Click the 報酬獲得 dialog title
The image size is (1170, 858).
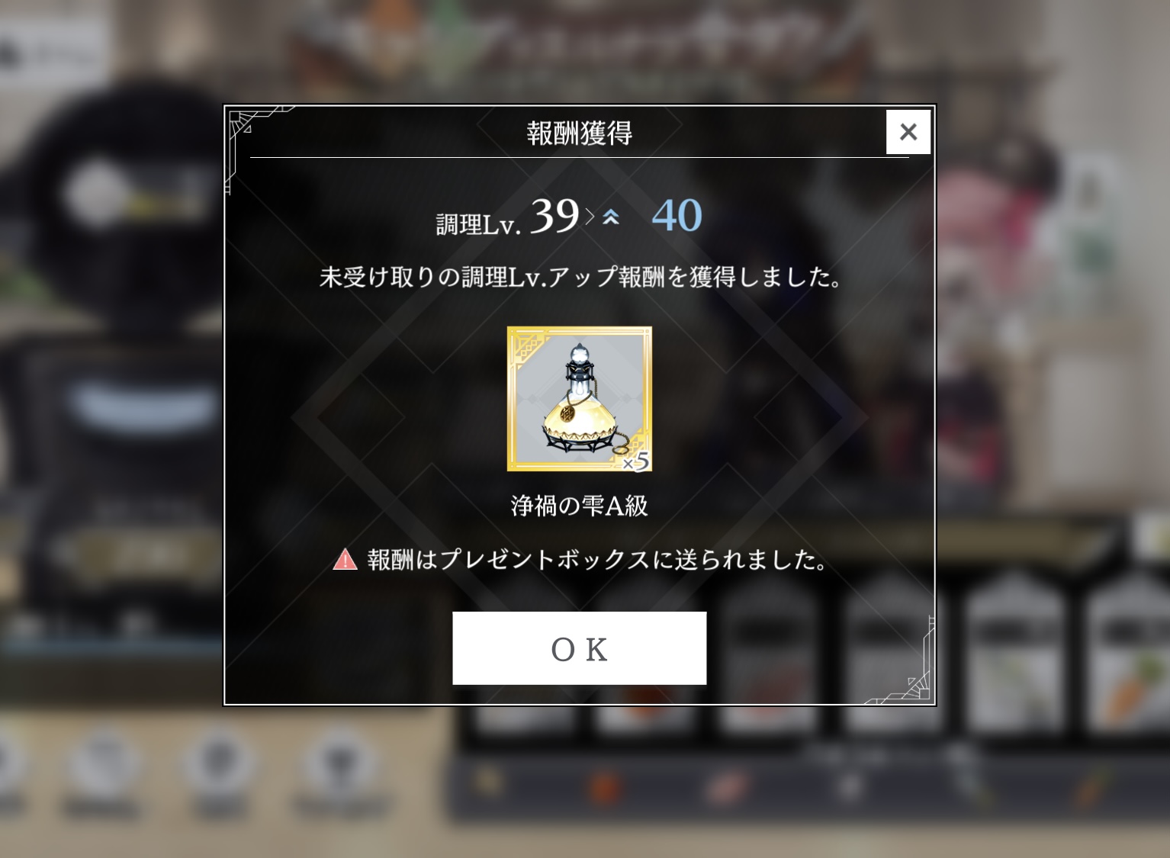point(580,133)
